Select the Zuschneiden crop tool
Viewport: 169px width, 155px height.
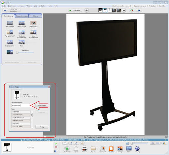10,23
